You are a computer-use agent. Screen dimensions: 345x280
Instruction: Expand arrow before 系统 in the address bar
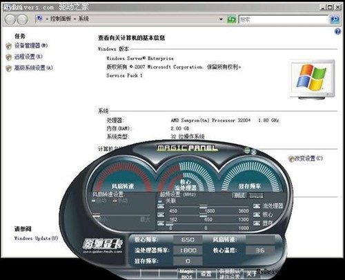(x=75, y=19)
